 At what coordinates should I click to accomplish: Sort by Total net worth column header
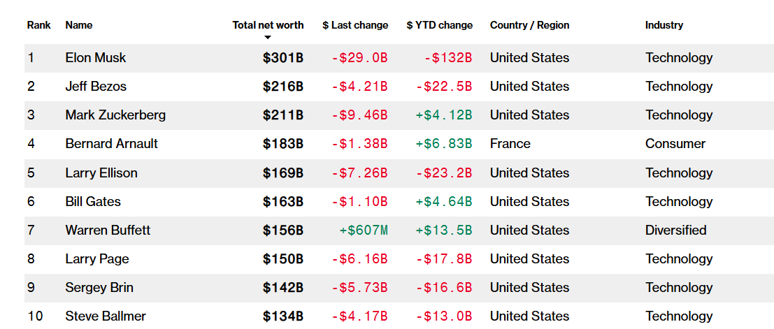coord(268,25)
